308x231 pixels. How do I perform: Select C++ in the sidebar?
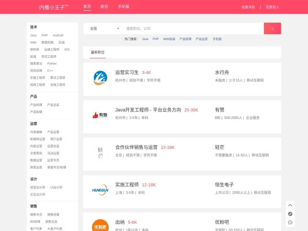tap(50, 71)
